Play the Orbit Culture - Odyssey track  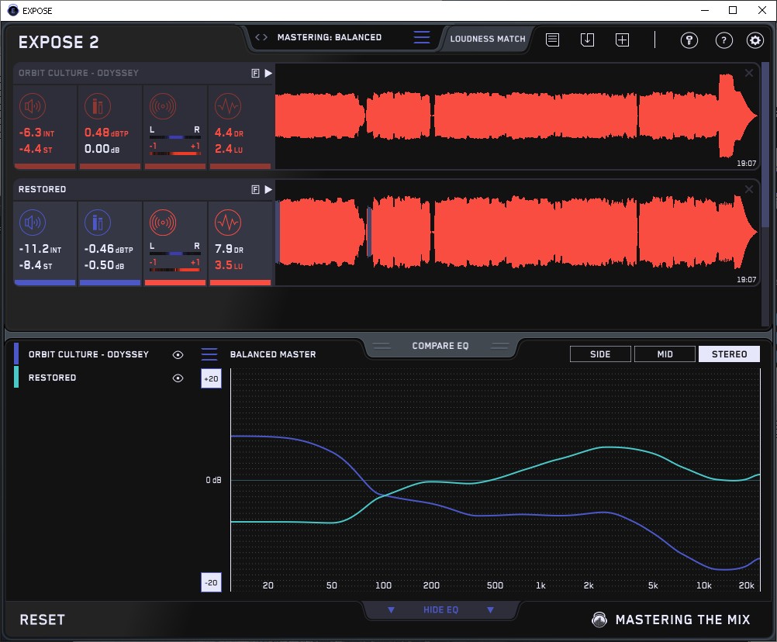tap(268, 74)
